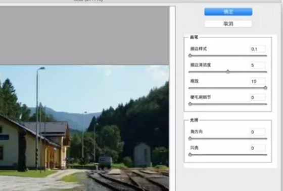
Task: Focus the 缩放 value field showing 10
Action: coord(258,81)
